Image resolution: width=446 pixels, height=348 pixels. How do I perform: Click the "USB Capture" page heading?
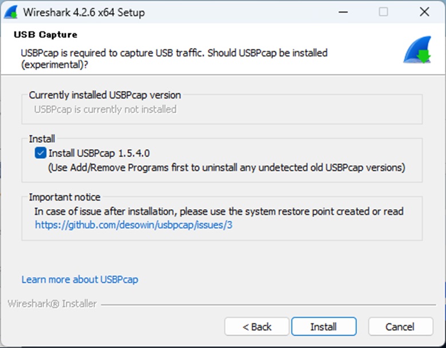(45, 35)
